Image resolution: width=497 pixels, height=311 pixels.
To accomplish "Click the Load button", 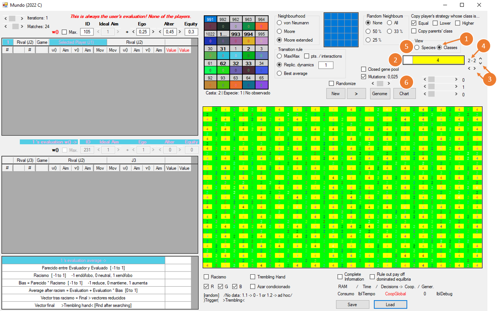I will pos(390,305).
